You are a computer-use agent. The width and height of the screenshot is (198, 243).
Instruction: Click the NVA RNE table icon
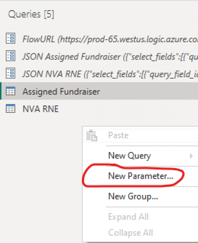click(x=11, y=108)
